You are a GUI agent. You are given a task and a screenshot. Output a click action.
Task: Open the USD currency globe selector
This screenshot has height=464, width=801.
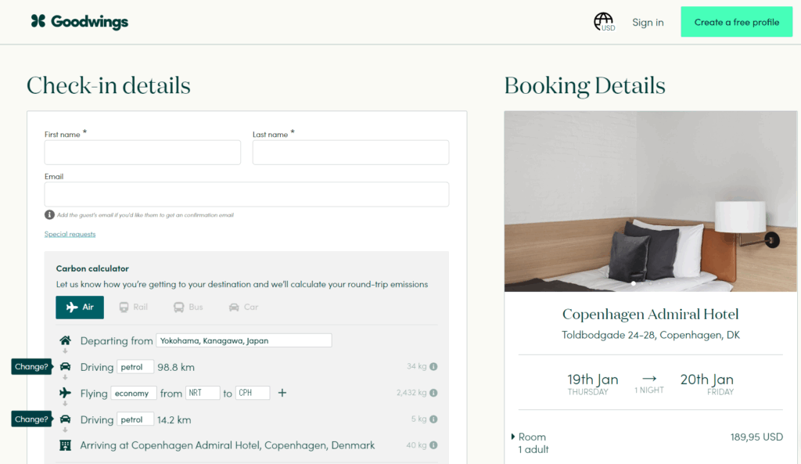pyautogui.click(x=605, y=22)
